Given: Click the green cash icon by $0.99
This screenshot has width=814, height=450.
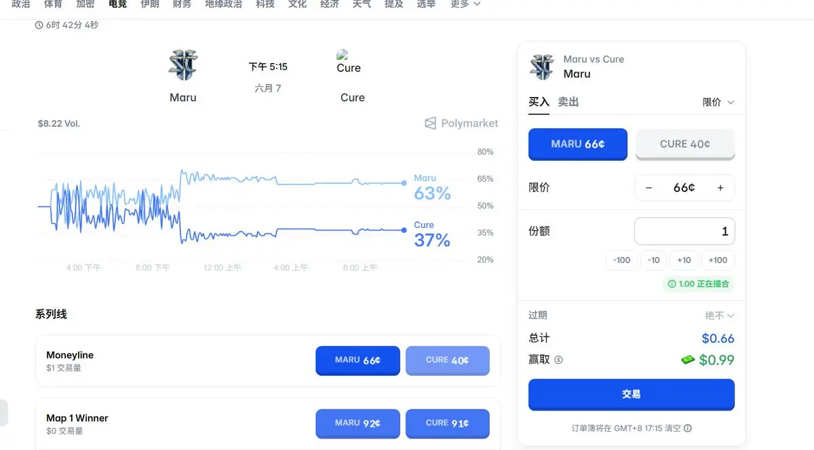Looking at the screenshot, I should tap(689, 360).
